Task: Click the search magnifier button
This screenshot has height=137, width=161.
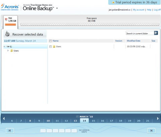Action: tap(156, 33)
